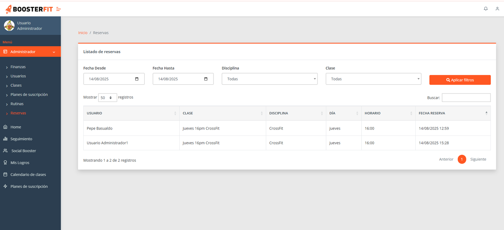Image resolution: width=504 pixels, height=230 pixels.
Task: Click the Seguimiento bar chart icon
Action: (x=5, y=139)
